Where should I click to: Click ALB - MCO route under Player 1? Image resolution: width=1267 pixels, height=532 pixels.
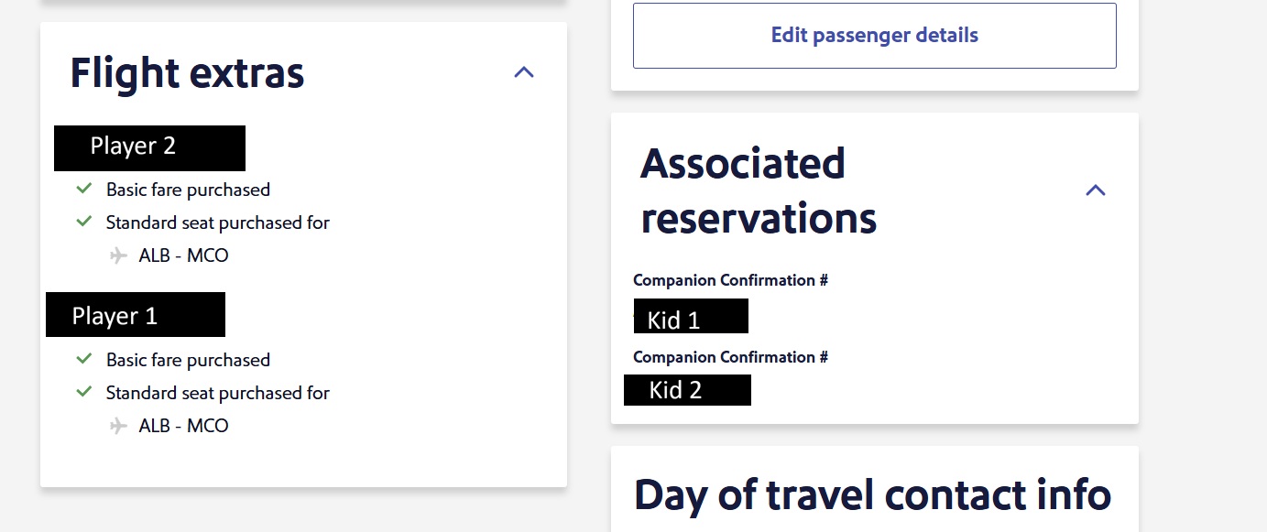(x=183, y=426)
